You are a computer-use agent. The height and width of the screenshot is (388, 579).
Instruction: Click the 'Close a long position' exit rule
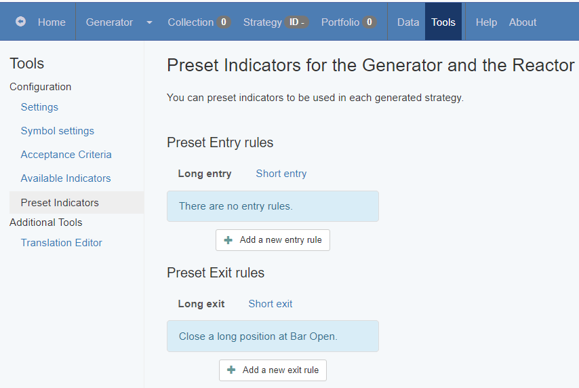coord(258,336)
